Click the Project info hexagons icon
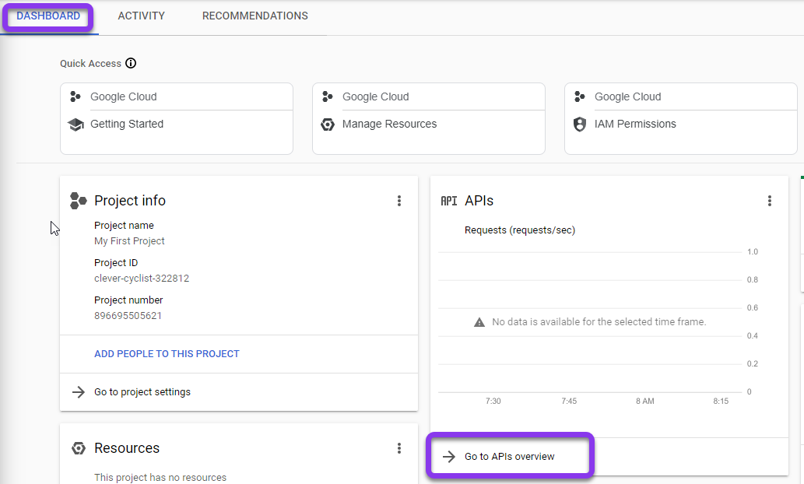This screenshot has width=804, height=484. point(78,201)
